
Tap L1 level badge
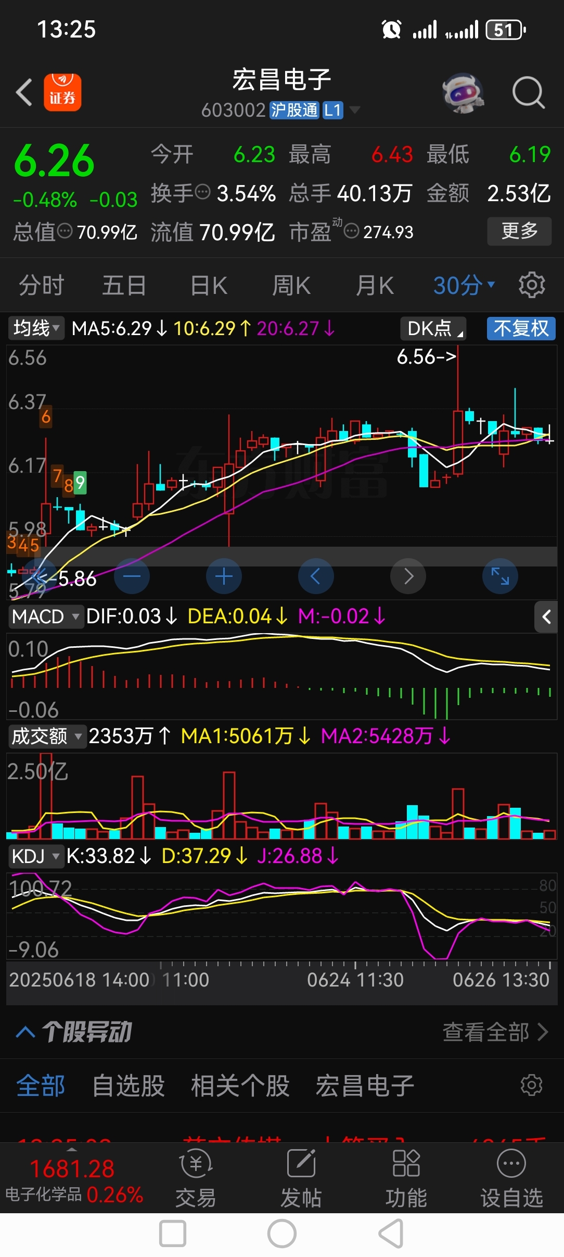[333, 110]
